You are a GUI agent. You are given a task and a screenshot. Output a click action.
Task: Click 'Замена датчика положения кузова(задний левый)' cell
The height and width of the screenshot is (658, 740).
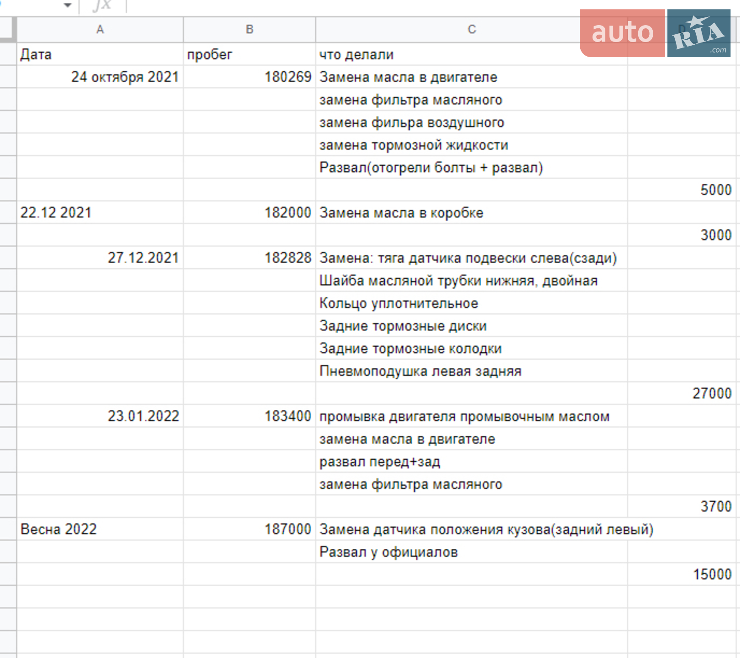(x=472, y=529)
